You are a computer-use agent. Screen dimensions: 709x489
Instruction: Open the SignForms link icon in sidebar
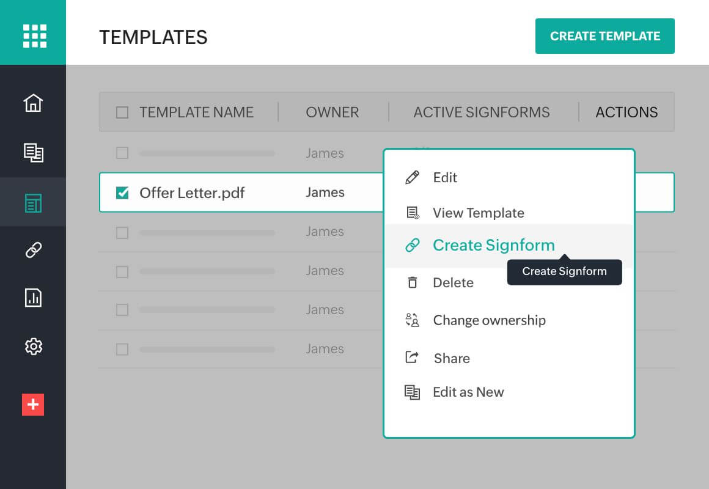coord(33,249)
